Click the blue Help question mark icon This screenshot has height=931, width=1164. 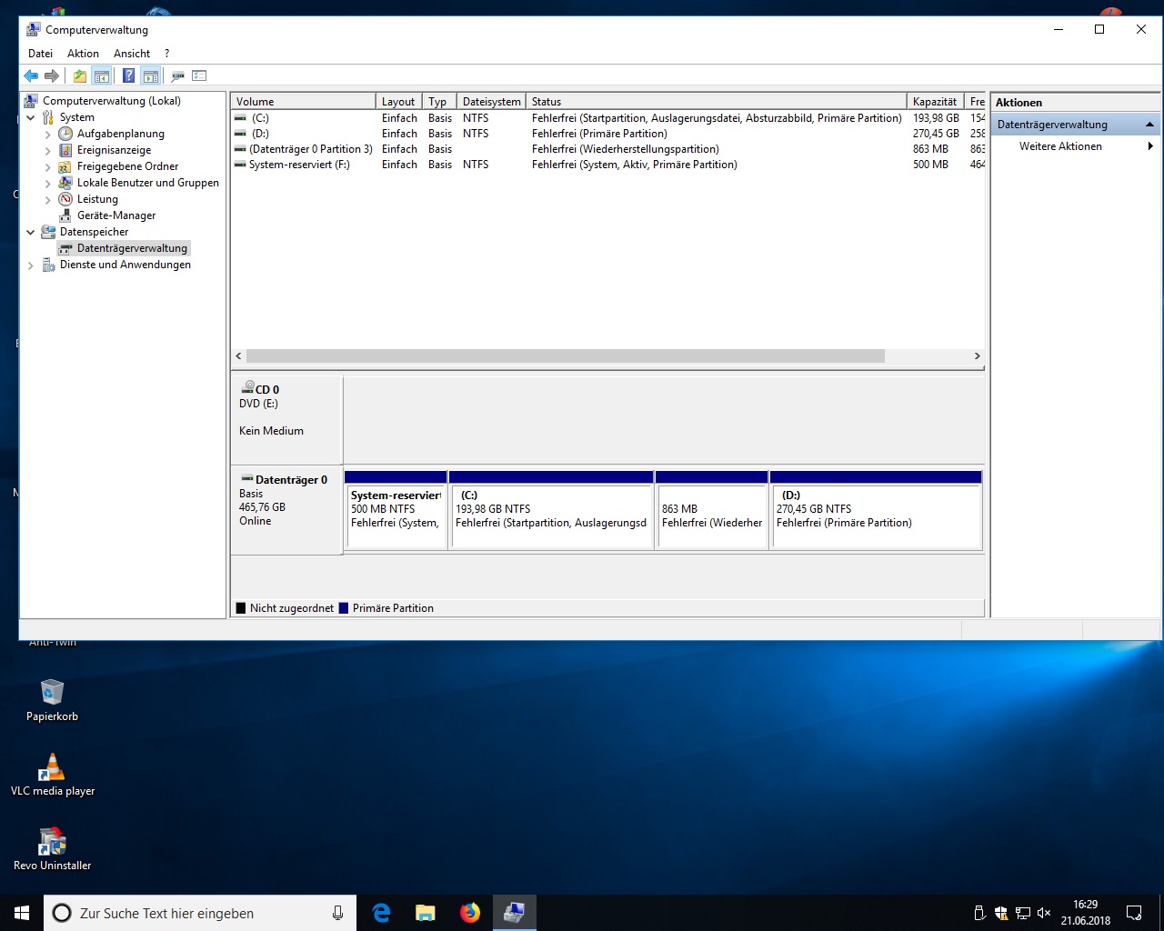pos(128,76)
